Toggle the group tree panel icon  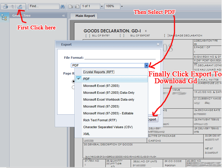4,18
